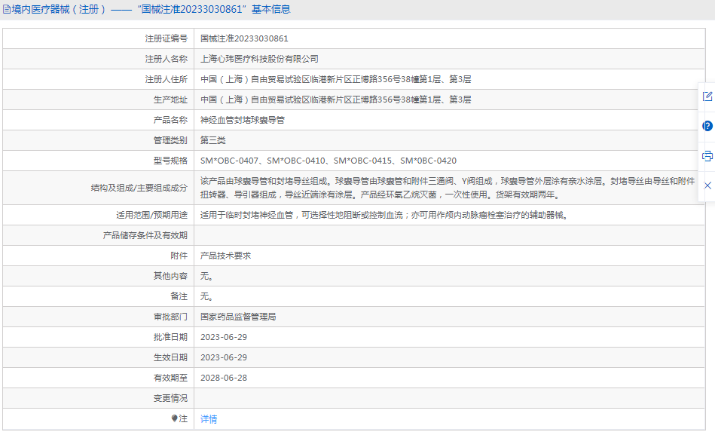Click the 适用范围/预期用途 label
The image size is (715, 435).
[152, 215]
